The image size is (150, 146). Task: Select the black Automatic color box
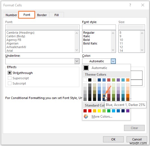(86, 68)
